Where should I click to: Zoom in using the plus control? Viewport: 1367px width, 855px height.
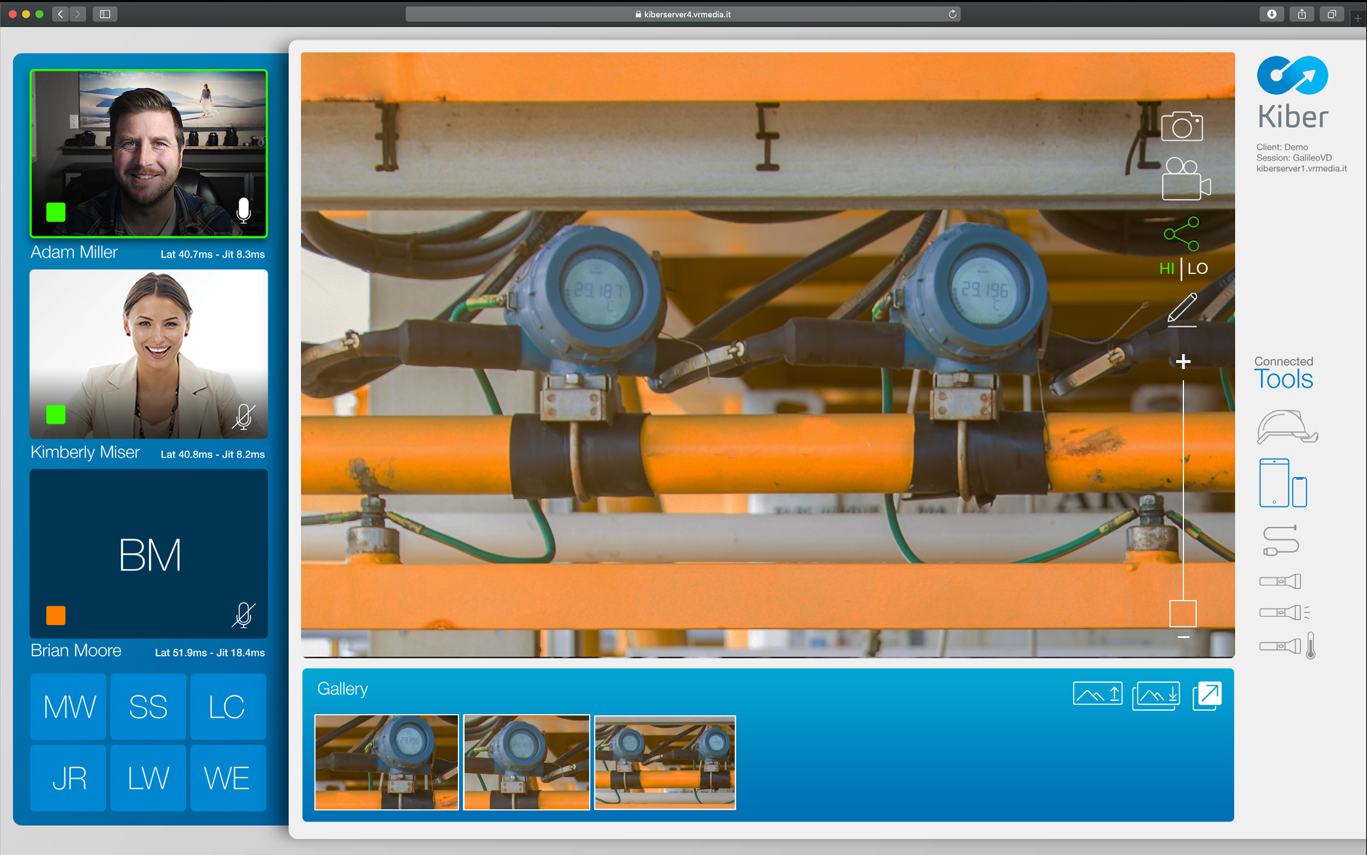[x=1183, y=361]
